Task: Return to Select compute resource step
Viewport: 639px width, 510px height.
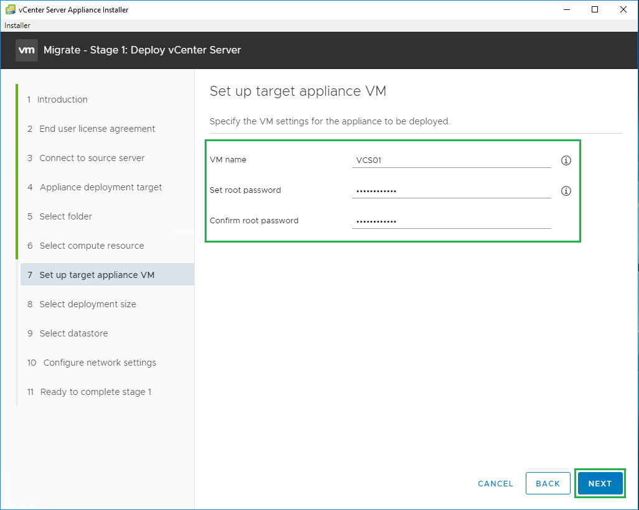Action: tap(91, 246)
